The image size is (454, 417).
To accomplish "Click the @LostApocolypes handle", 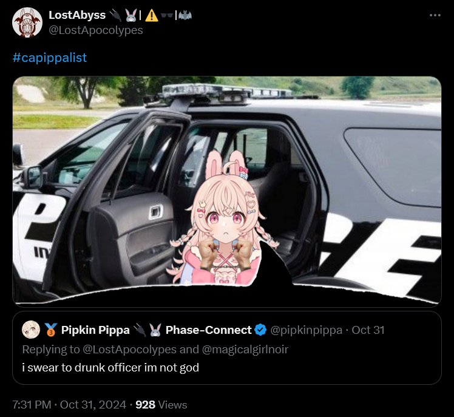I will pos(96,30).
